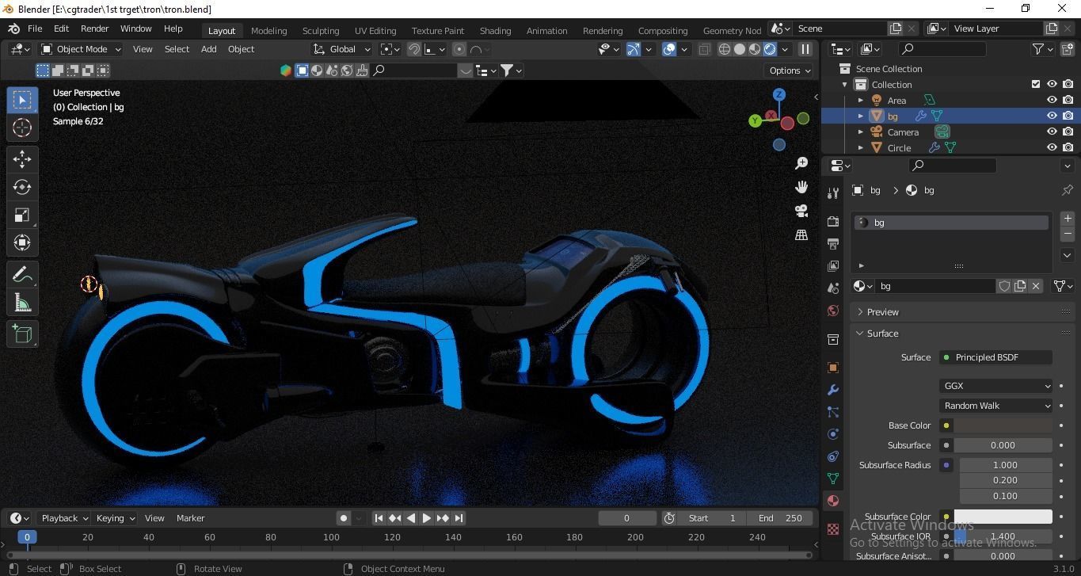1081x576 pixels.
Task: Open the Particles properties tab
Action: pos(832,412)
